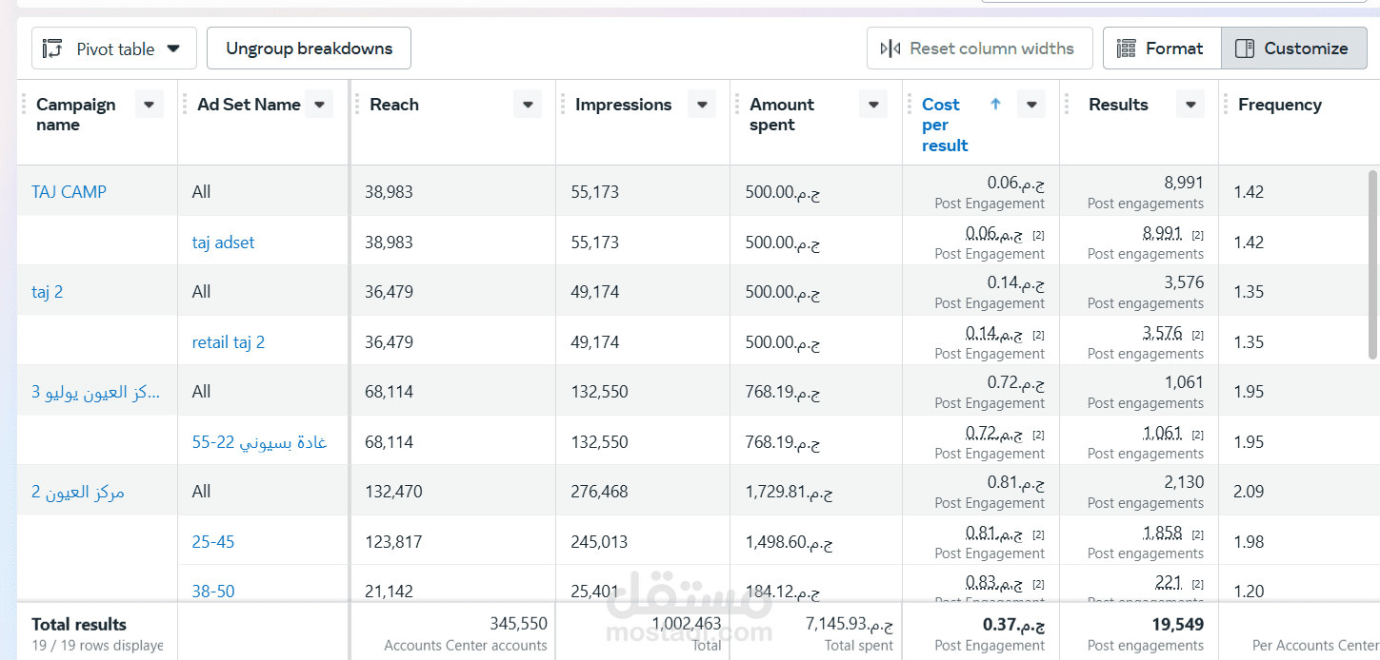Expand the Ad Set Name column options
The width and height of the screenshot is (1380, 660).
coord(320,105)
